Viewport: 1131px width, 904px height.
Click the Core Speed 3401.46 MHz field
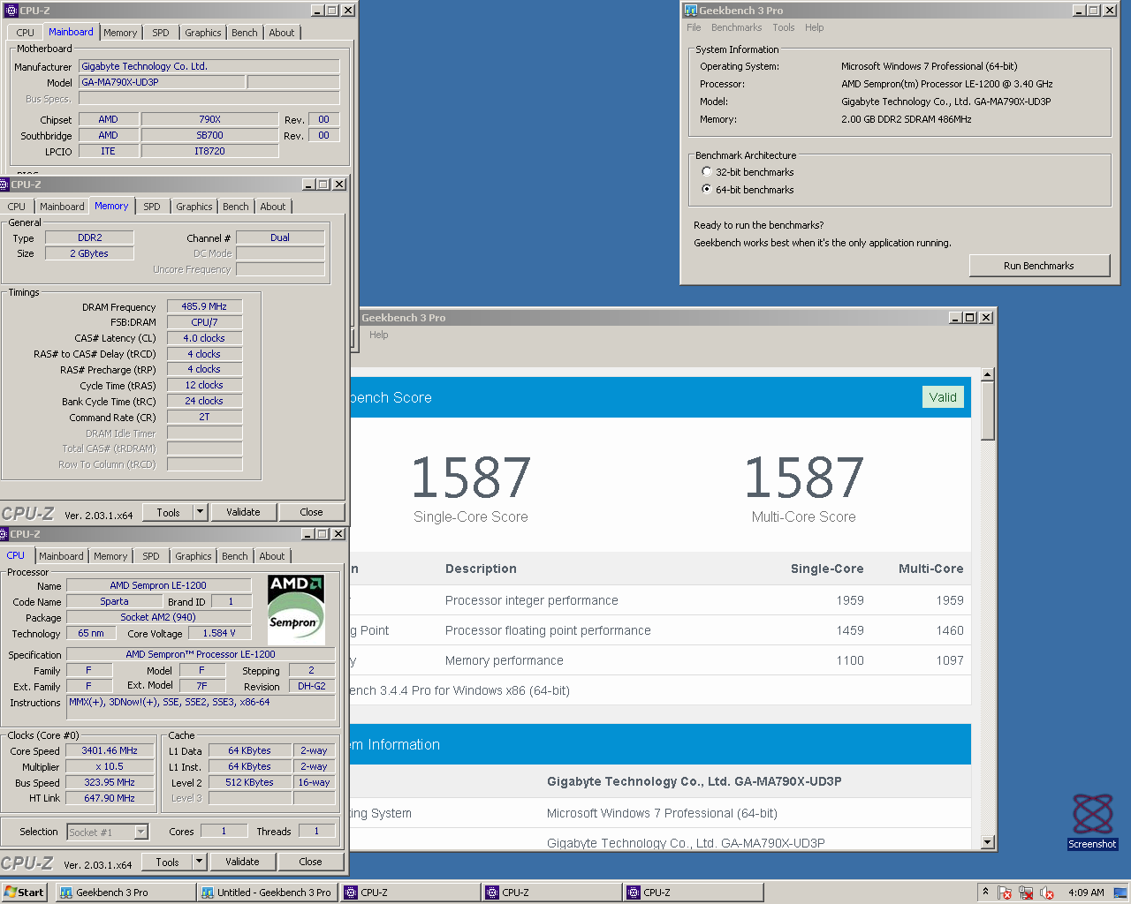click(110, 750)
